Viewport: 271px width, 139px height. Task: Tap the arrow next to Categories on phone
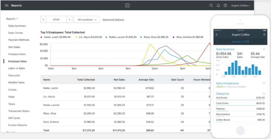264,94
